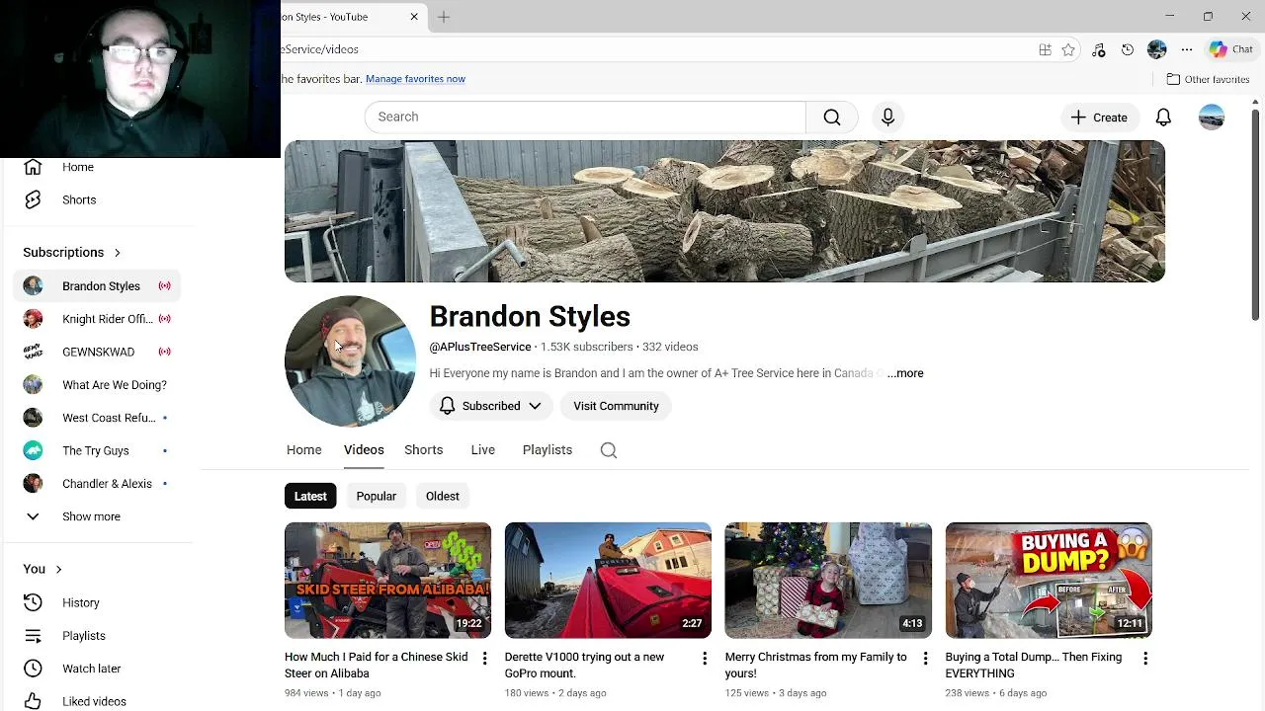1265x711 pixels.
Task: Open Knight Rider subscription in sidebar
Action: click(97, 319)
